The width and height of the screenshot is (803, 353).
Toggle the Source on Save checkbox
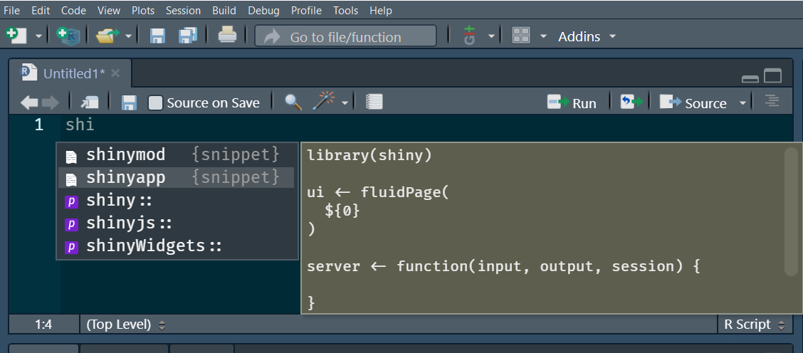(155, 103)
